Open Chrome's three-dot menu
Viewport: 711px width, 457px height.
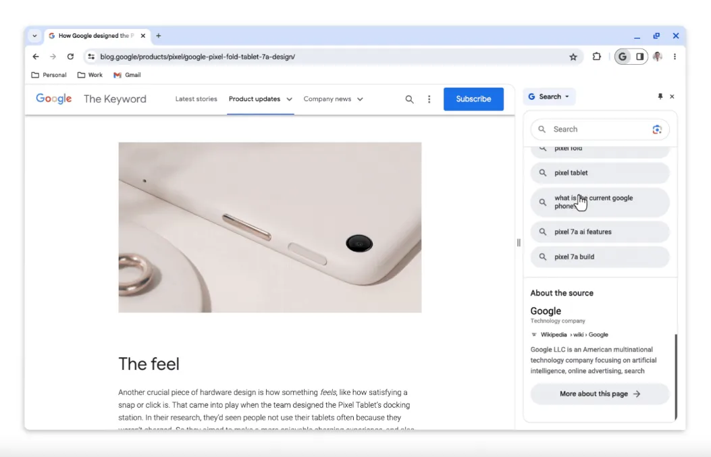pyautogui.click(x=675, y=57)
